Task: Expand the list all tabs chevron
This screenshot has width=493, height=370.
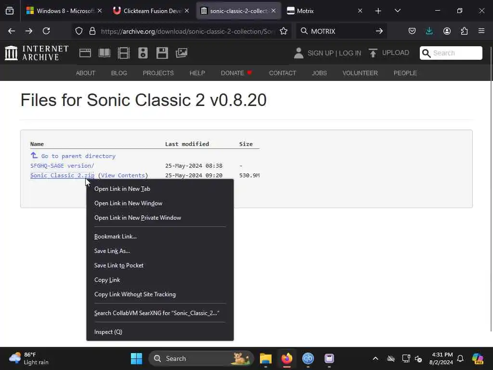Action: tap(397, 11)
